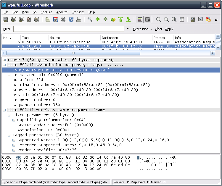This screenshot has width=222, height=186.
Task: Collapse Fixed parameters (6 bytes) node
Action: tap(9, 115)
